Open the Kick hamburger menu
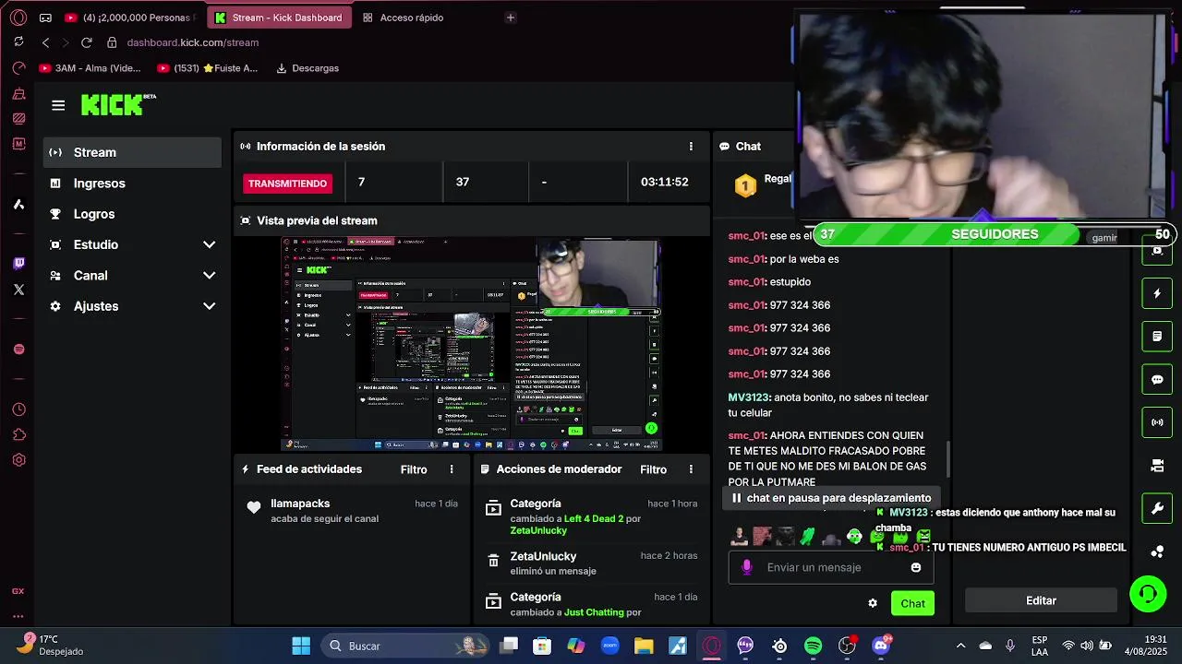Image resolution: width=1182 pixels, height=664 pixels. click(x=58, y=105)
